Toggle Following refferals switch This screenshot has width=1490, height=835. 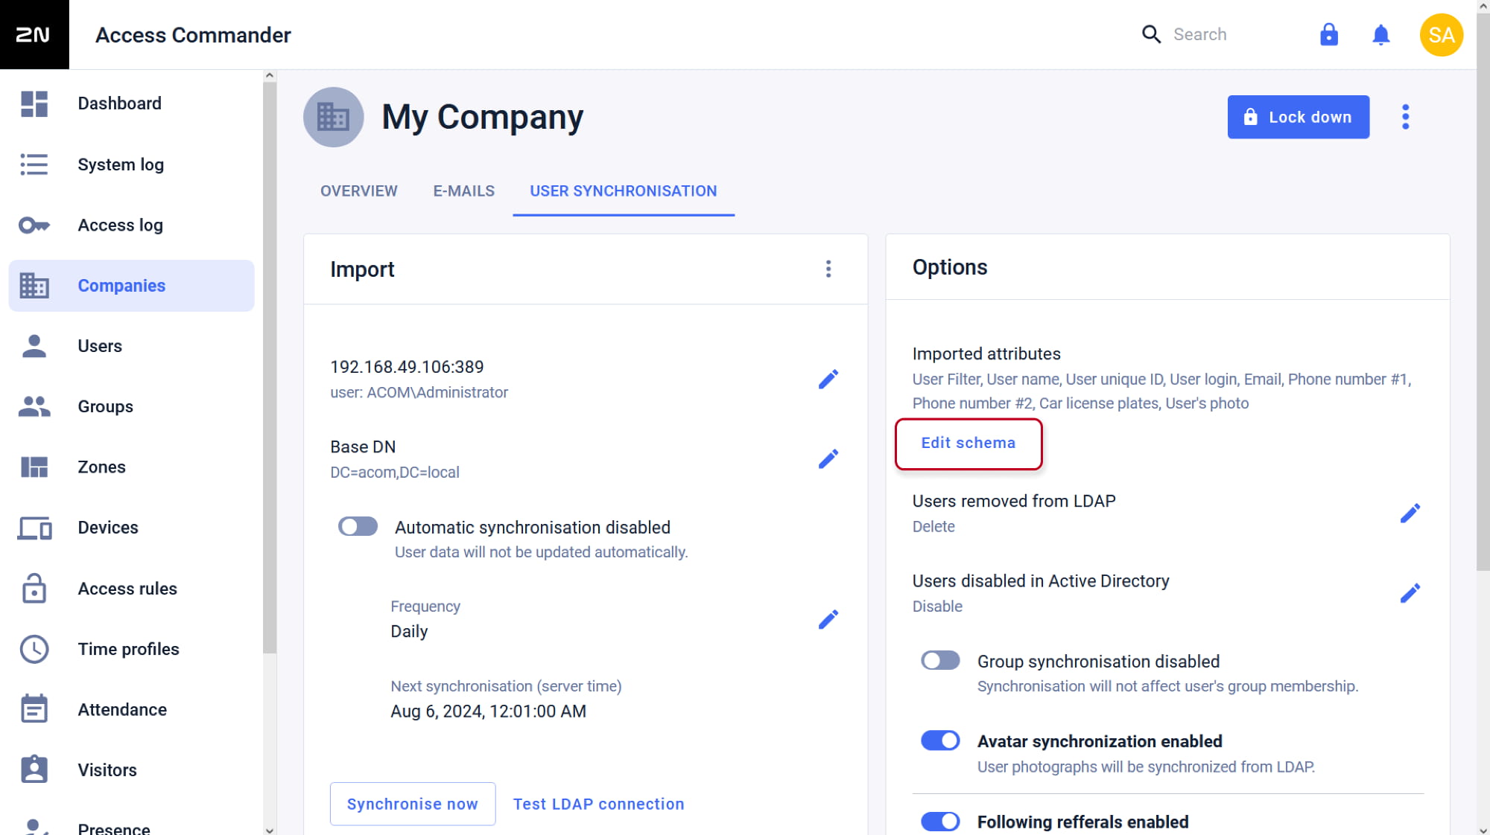pos(940,821)
